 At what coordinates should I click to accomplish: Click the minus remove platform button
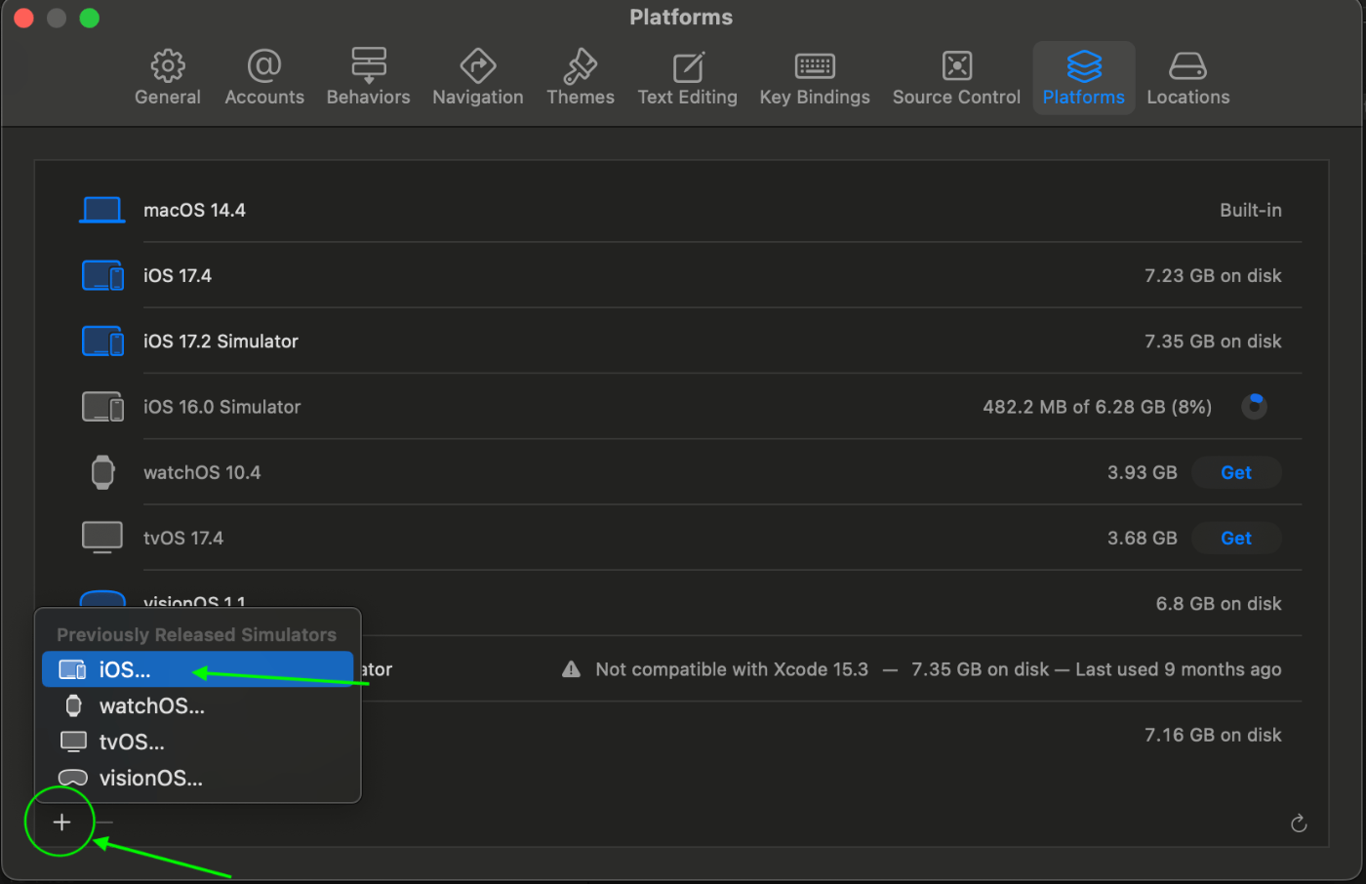coord(103,823)
